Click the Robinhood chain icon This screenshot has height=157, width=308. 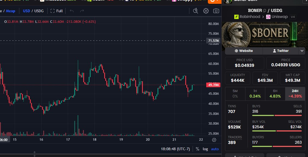236,17
